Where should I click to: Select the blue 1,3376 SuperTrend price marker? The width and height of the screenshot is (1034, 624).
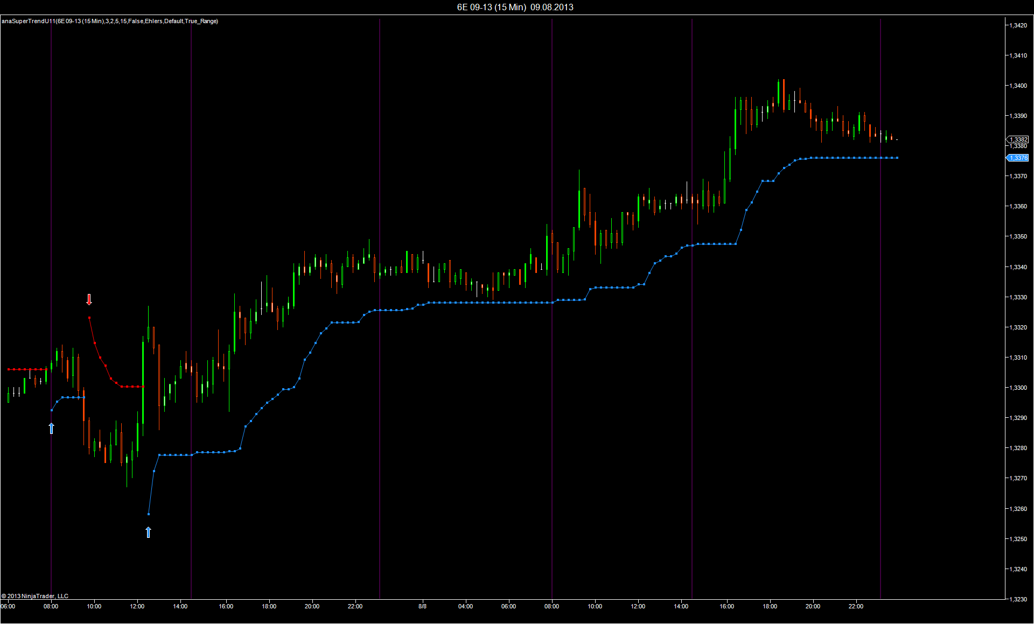click(1017, 158)
